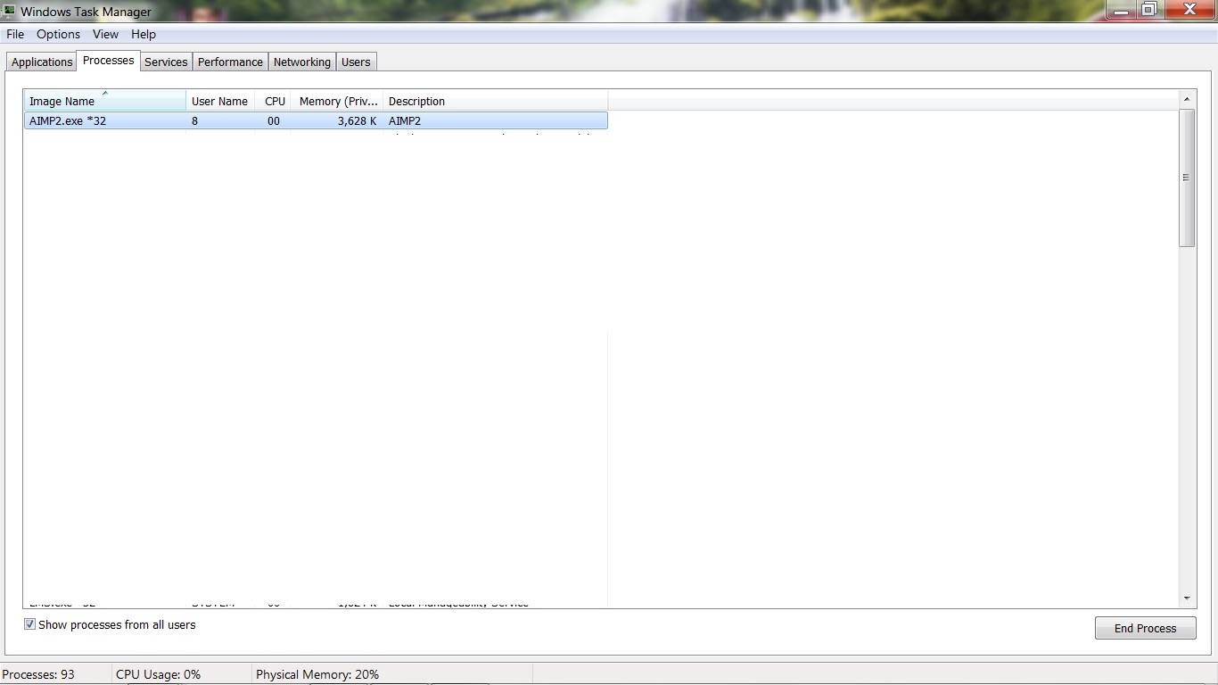Sort the list by CPU column
Screen dimensions: 1218x685
275,101
